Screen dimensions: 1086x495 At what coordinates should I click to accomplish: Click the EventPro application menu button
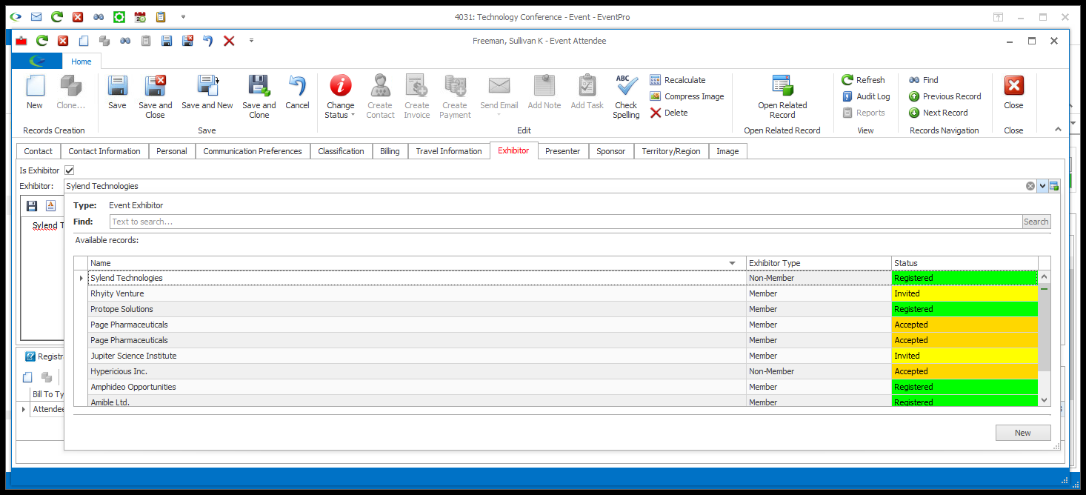36,62
